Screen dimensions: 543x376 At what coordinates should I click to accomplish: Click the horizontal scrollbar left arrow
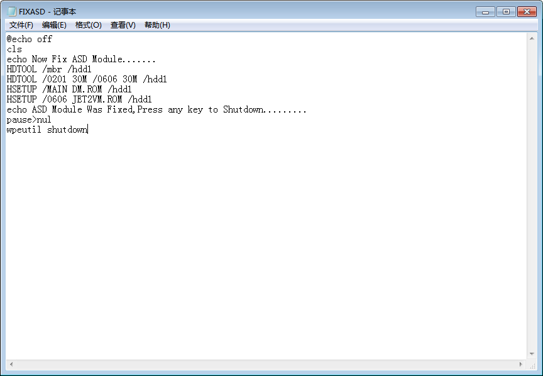11,364
